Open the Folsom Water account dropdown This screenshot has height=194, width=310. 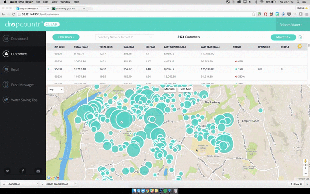(290, 25)
